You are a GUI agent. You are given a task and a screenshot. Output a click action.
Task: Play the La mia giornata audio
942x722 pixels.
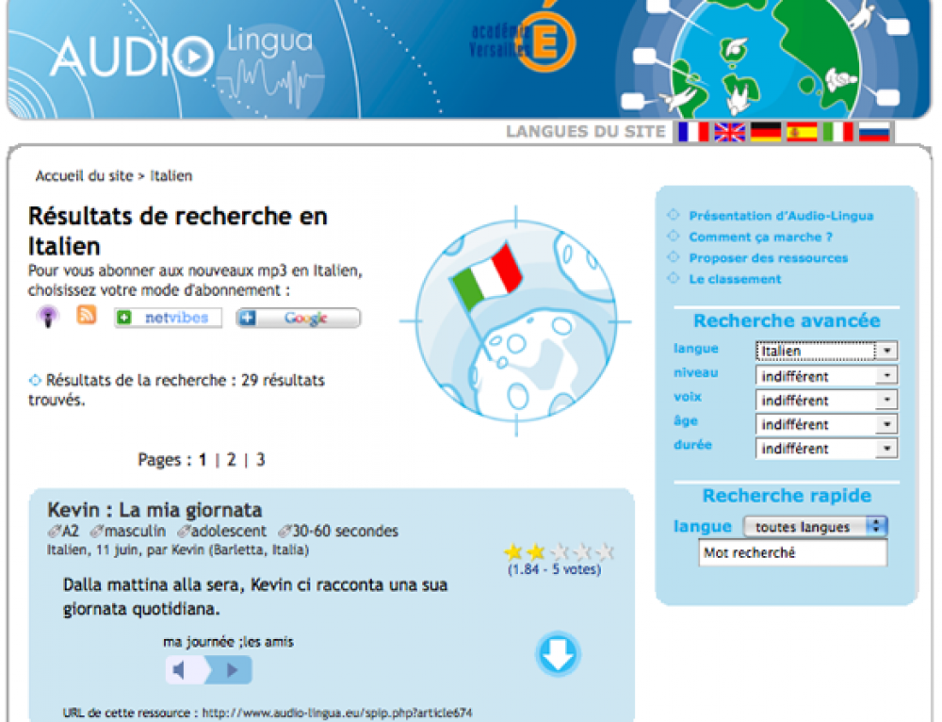[232, 670]
